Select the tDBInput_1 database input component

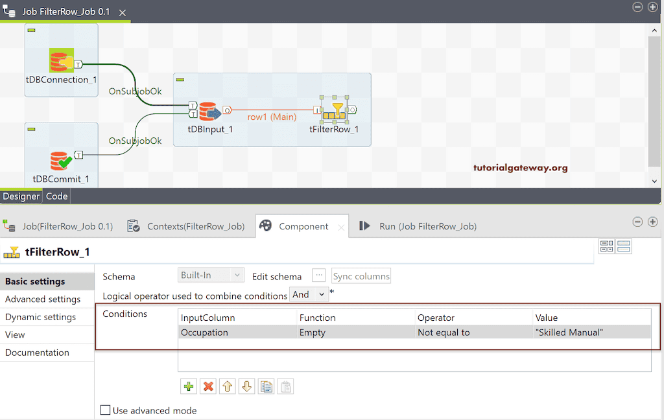(209, 111)
